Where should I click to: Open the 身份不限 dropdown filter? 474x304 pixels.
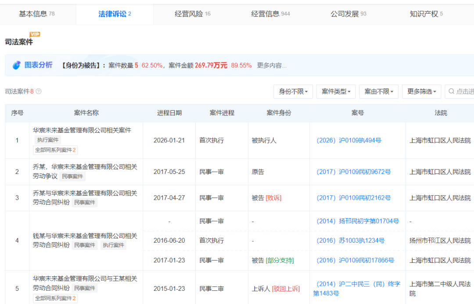click(x=293, y=92)
